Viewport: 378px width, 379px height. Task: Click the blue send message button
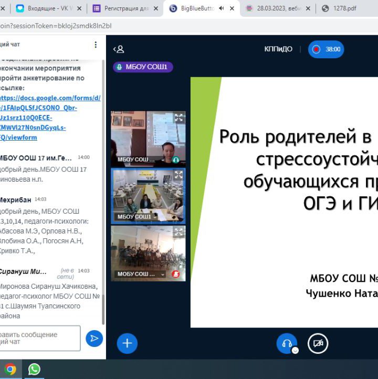click(94, 339)
